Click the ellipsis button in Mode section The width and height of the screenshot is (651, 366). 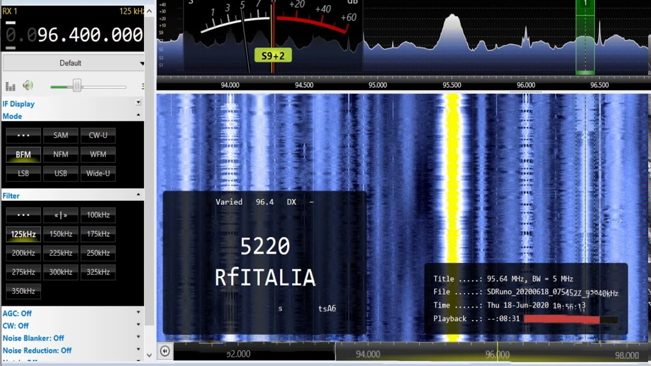click(23, 135)
